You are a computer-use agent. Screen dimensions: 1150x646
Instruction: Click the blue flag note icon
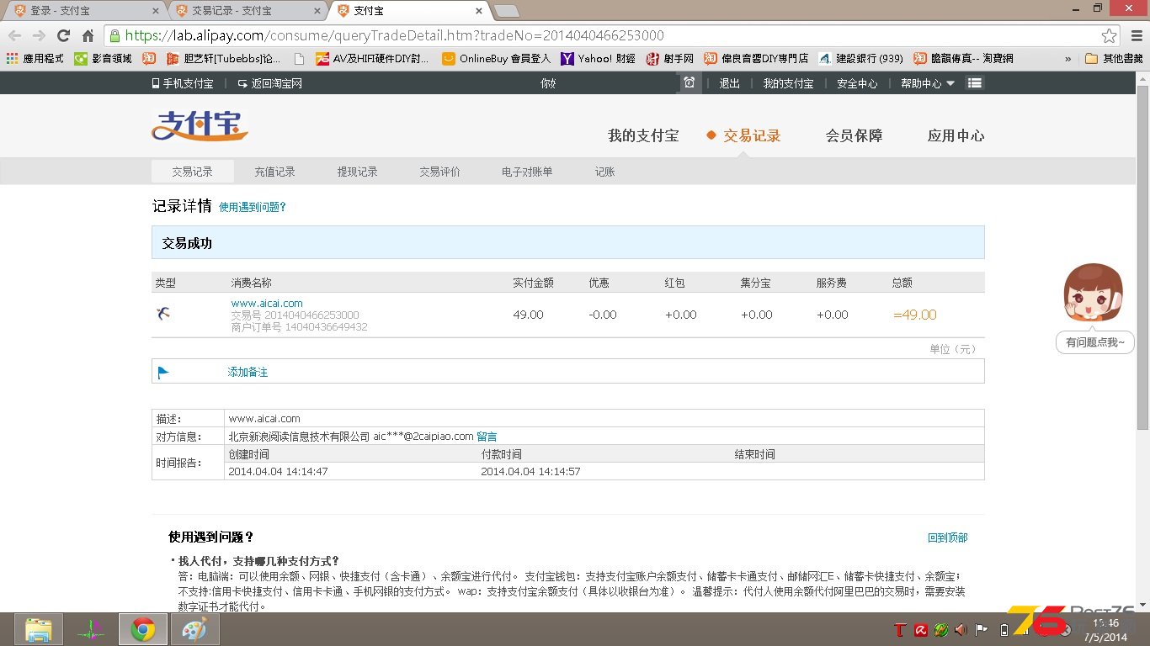(163, 372)
